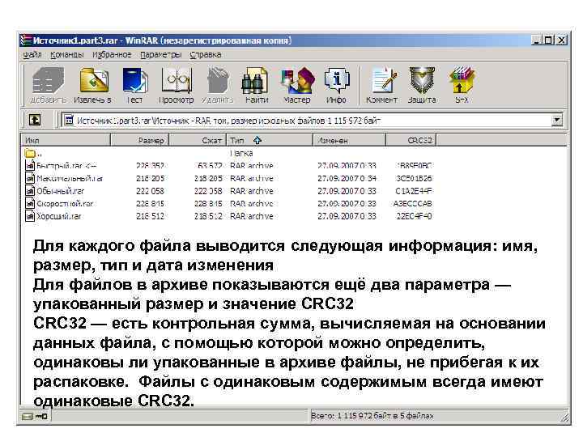Screen dimensions: 583x437
Task: Open the Справка menu
Action: [205, 55]
